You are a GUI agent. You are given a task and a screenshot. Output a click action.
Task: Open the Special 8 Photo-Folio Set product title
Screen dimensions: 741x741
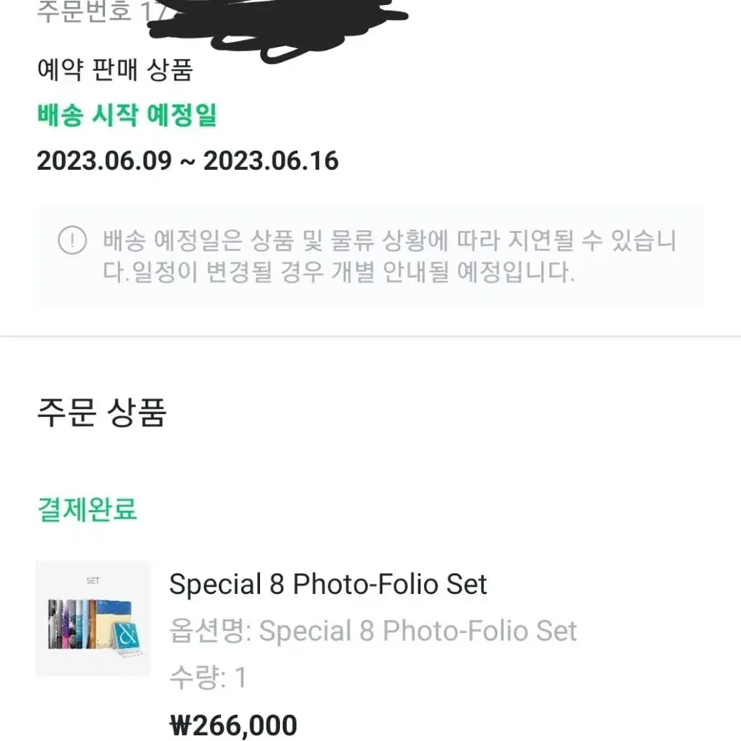click(x=328, y=584)
